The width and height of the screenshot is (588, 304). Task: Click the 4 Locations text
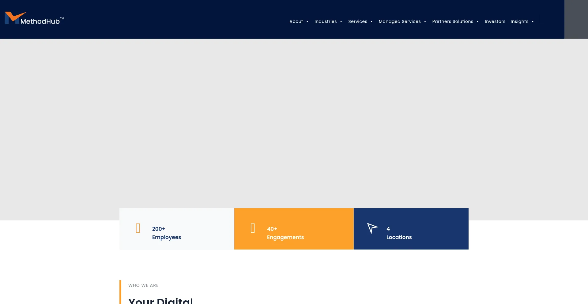[x=399, y=233]
